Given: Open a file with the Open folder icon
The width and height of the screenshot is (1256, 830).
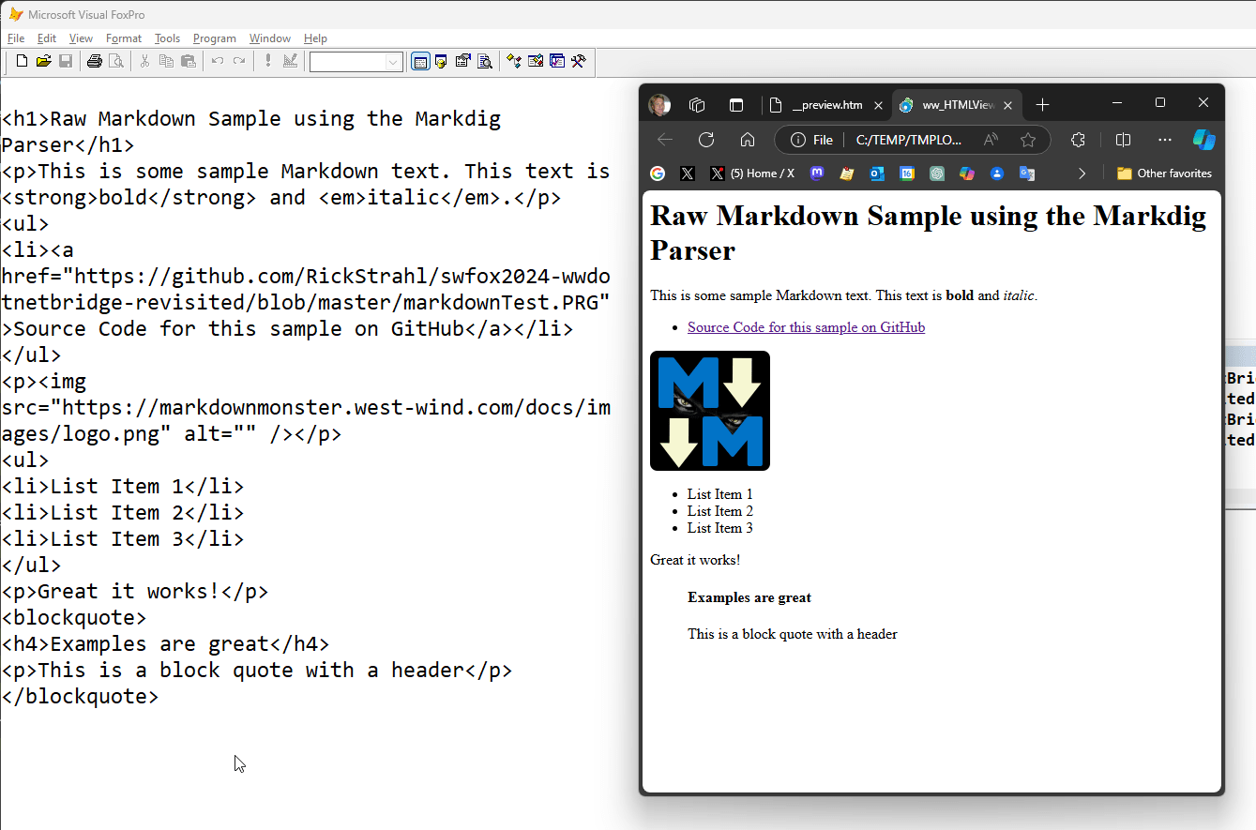Looking at the screenshot, I should click(43, 62).
